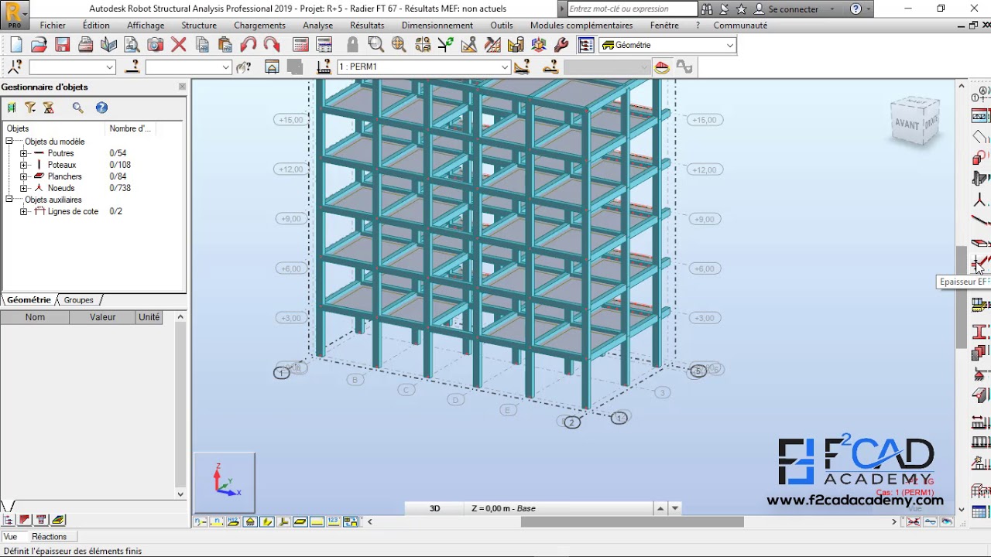The width and height of the screenshot is (991, 557).
Task: Click the FE thickness (Epaisseur EF) icon
Action: 980,263
